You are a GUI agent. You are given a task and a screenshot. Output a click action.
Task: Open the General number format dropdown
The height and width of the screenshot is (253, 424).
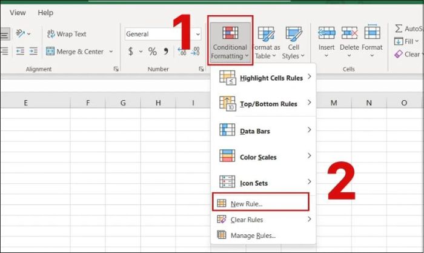(x=197, y=34)
